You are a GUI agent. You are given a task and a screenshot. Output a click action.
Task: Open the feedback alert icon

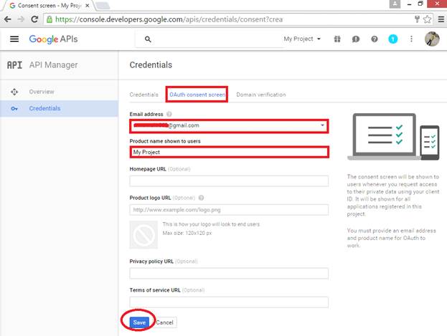point(355,39)
